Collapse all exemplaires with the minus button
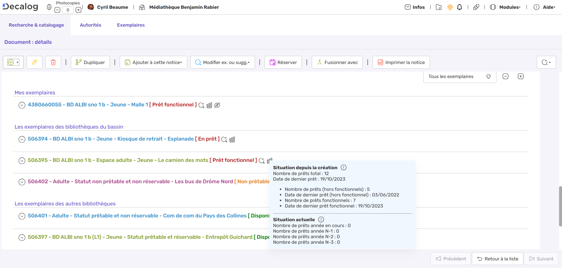The width and height of the screenshot is (562, 268). [506, 77]
